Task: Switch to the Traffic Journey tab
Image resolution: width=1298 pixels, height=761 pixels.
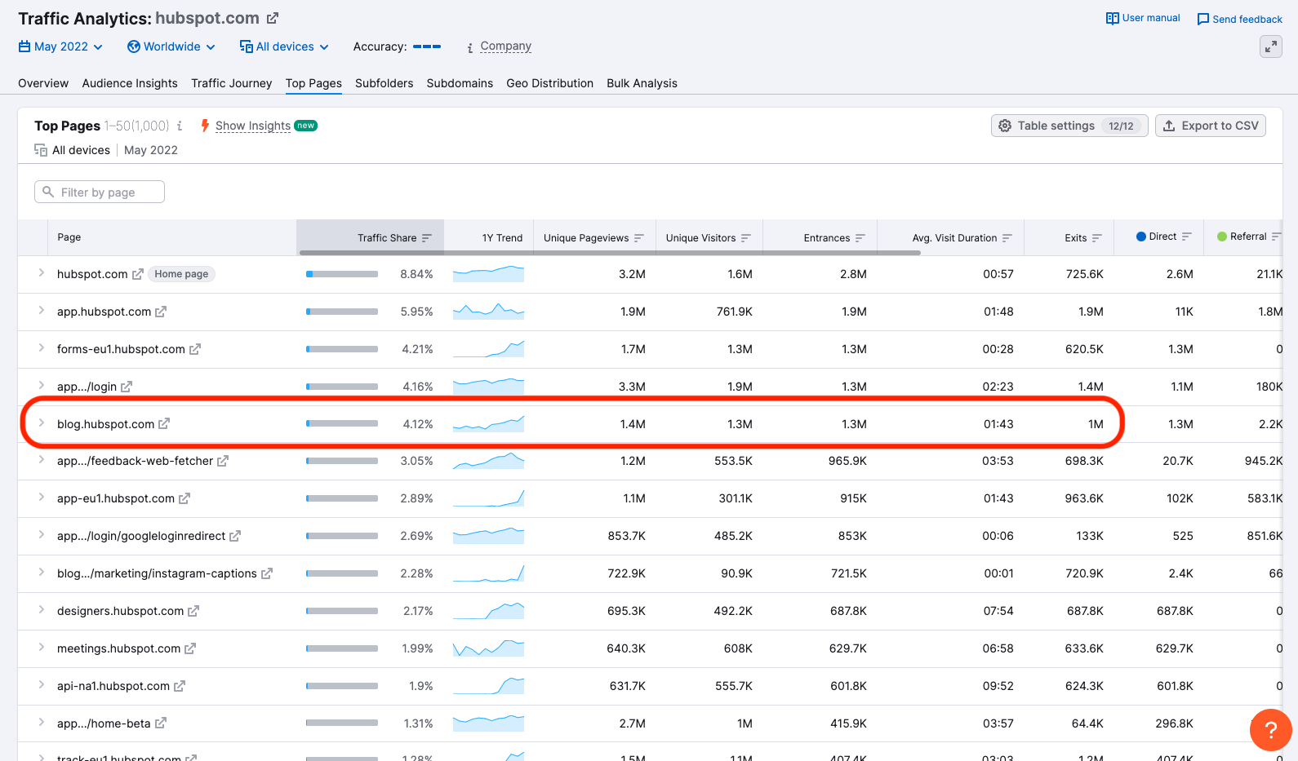Action: [x=231, y=83]
